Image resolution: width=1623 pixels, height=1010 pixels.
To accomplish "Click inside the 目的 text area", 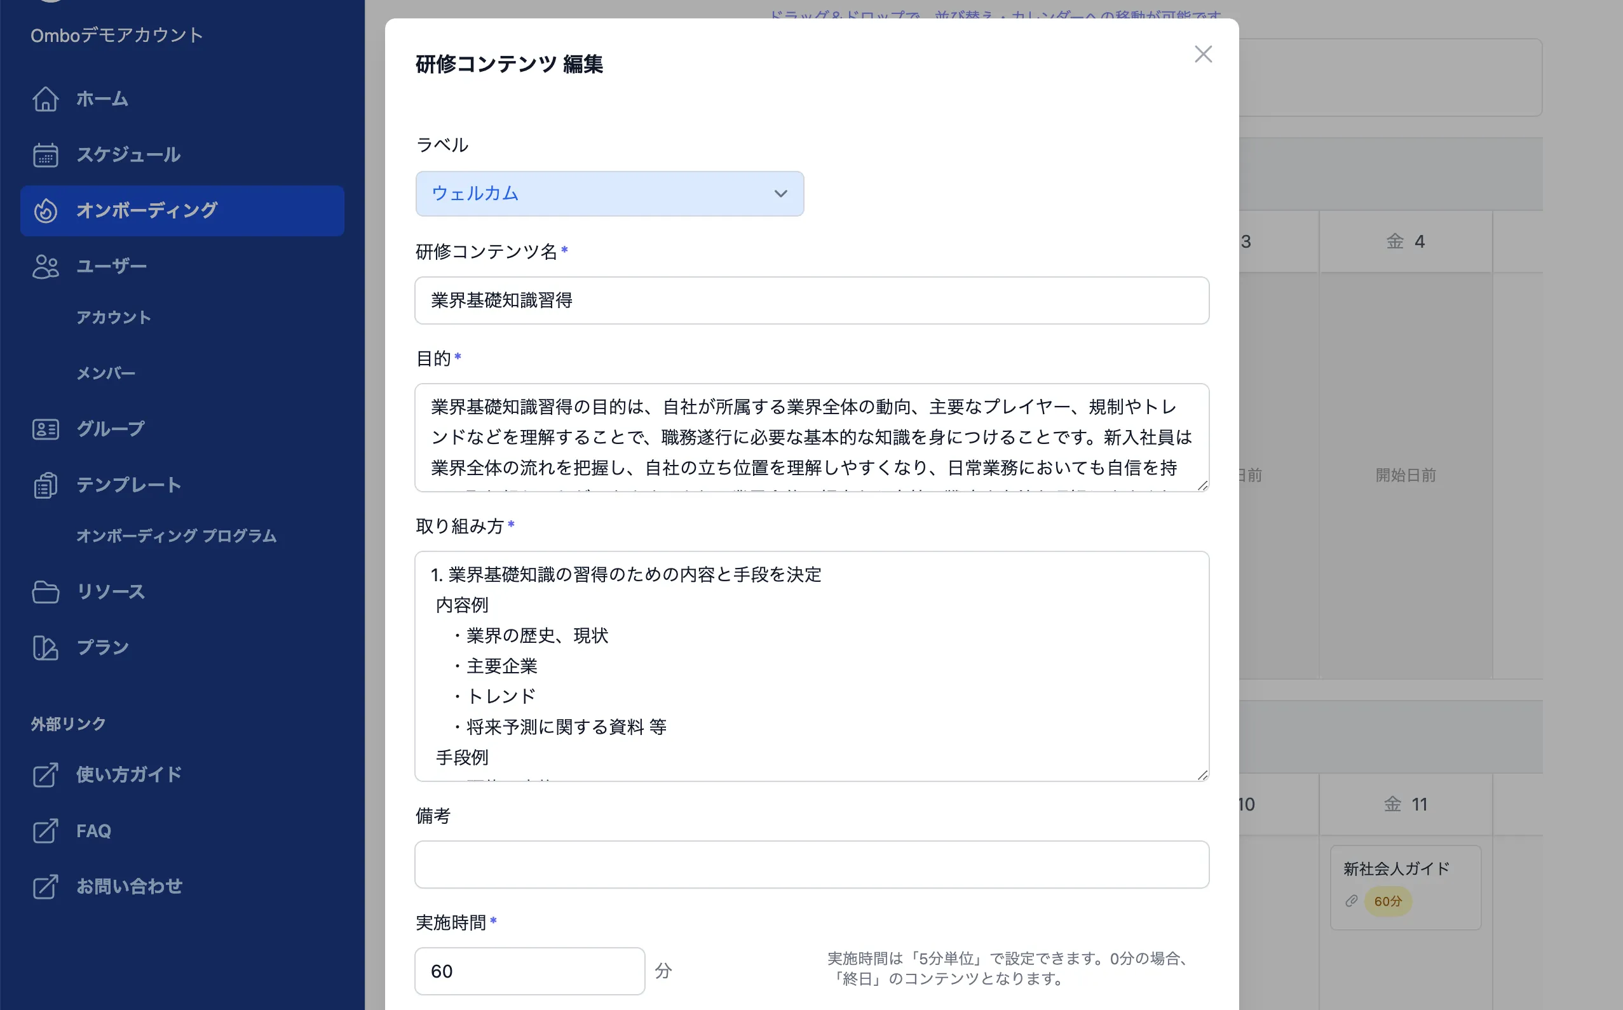I will point(812,438).
